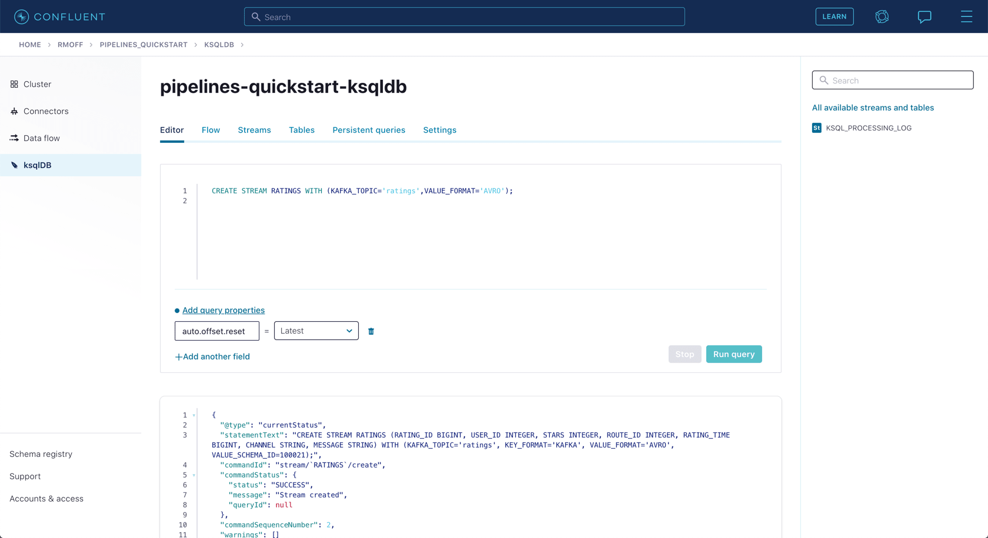Expand the chevron after KSQLDB breadcrumb
Screen dimensions: 988x538
click(x=242, y=45)
